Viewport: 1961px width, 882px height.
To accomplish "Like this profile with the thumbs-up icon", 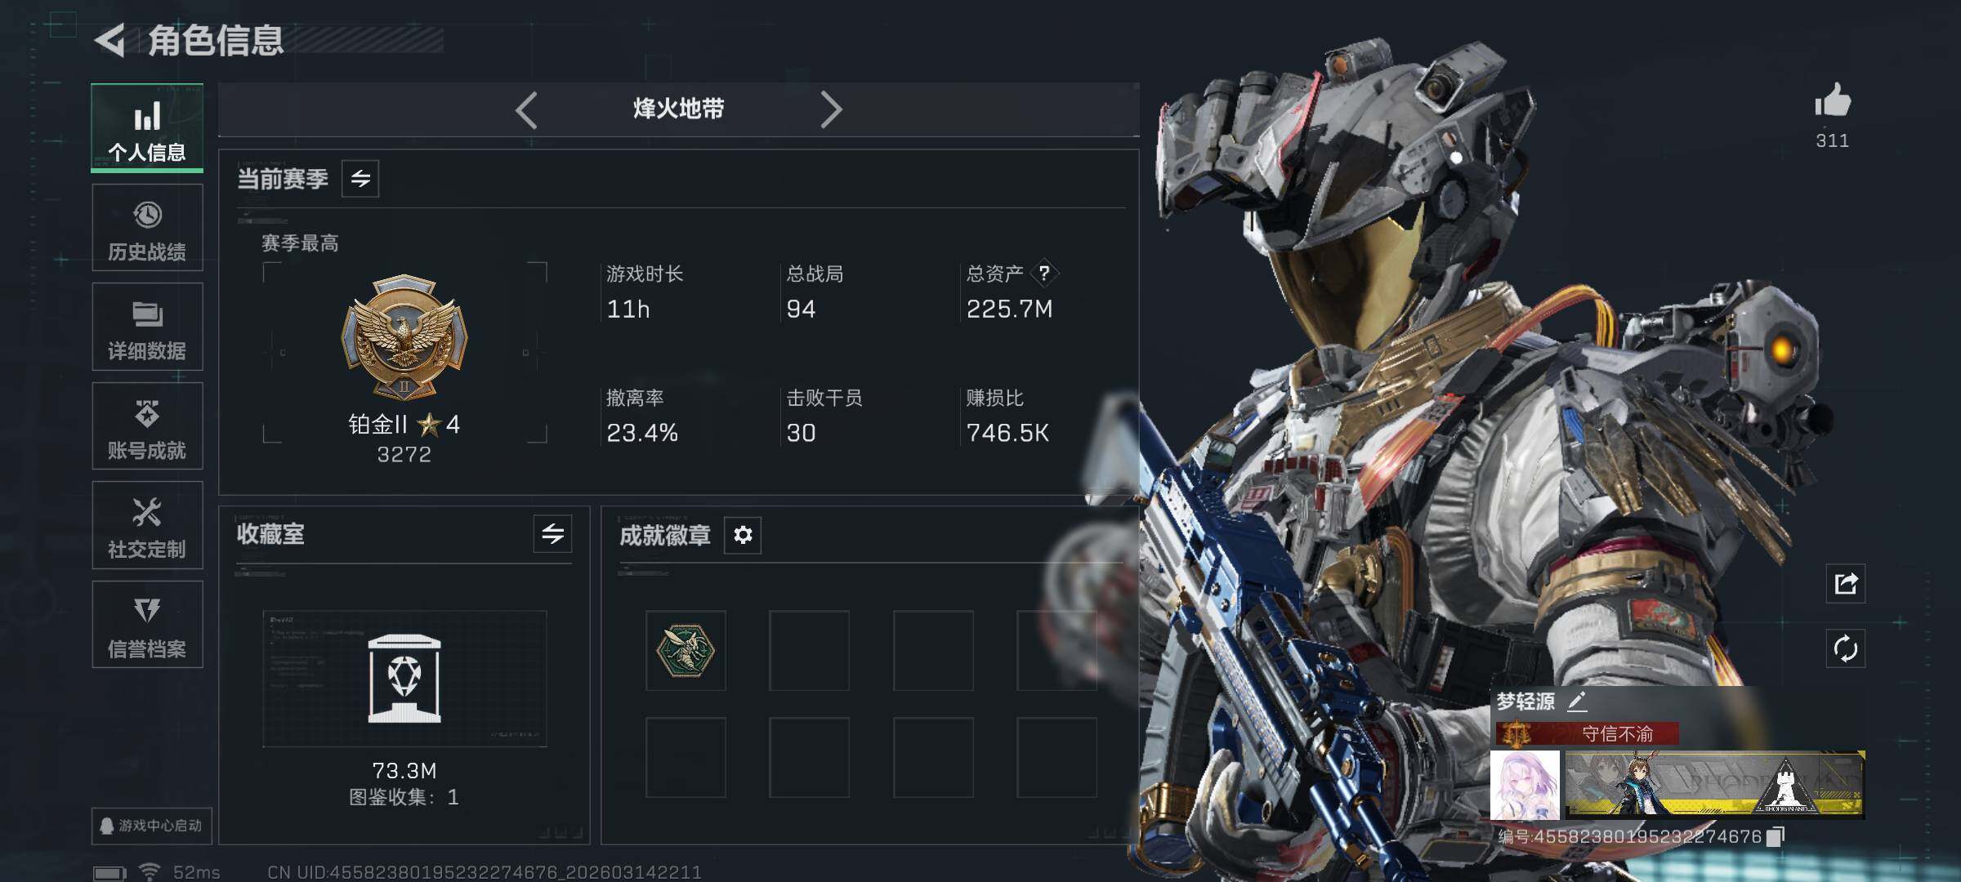I will click(1833, 100).
